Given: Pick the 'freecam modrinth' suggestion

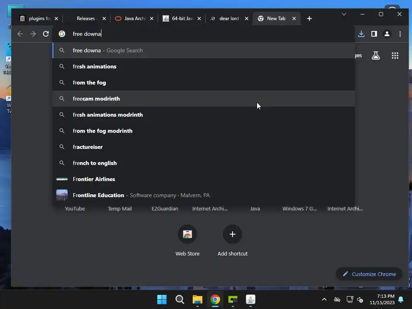Looking at the screenshot, I should [204, 99].
